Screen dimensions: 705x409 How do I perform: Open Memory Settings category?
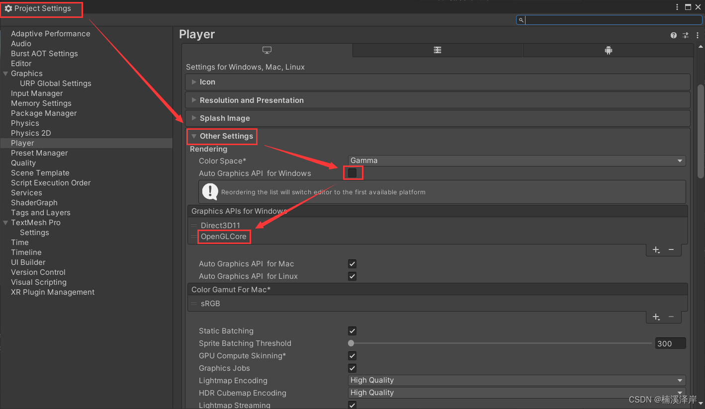click(x=41, y=103)
